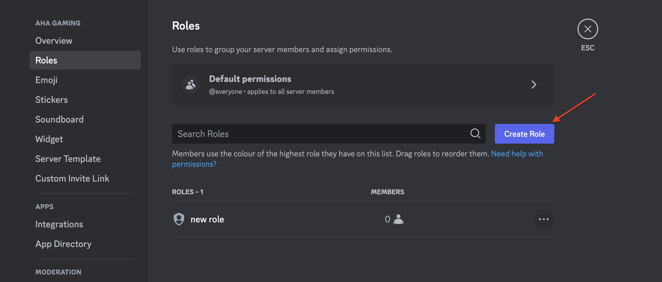
Task: Open the Default permissions panel
Action: [319, 85]
